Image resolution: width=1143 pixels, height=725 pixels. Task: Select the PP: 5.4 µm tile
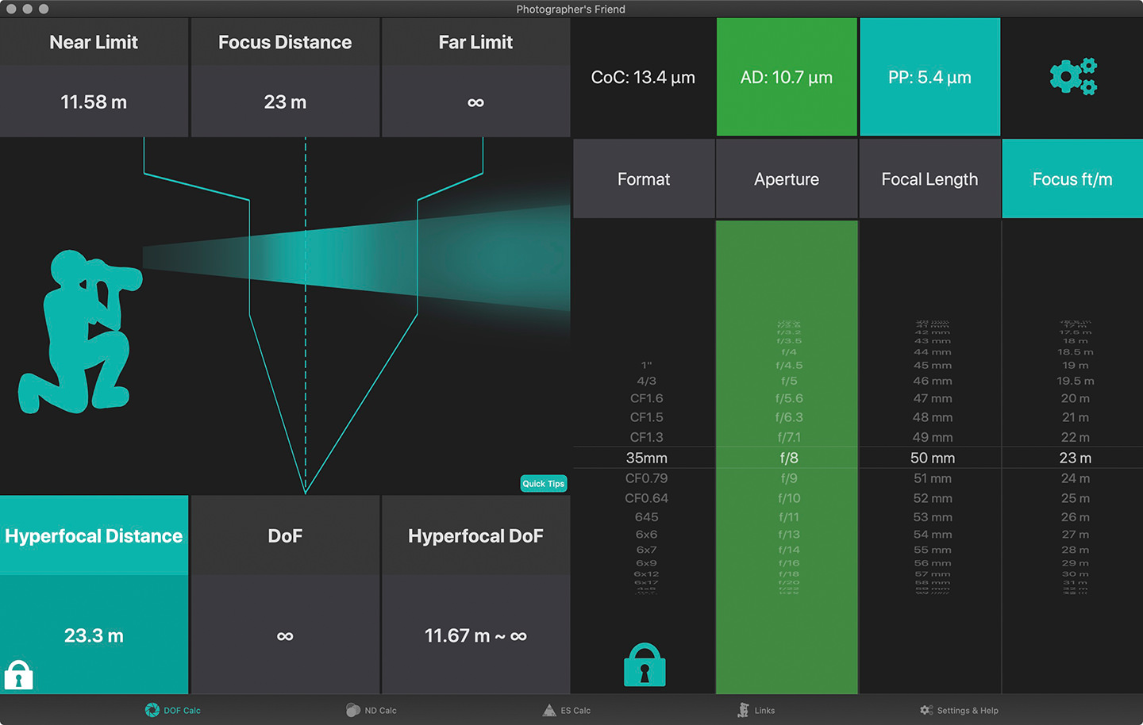pyautogui.click(x=929, y=78)
